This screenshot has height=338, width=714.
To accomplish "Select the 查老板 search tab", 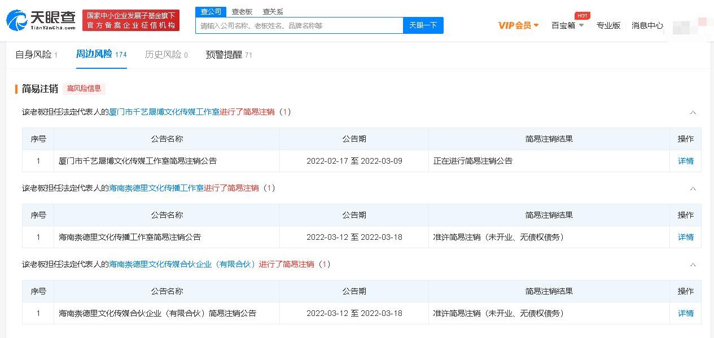I will 242,11.
